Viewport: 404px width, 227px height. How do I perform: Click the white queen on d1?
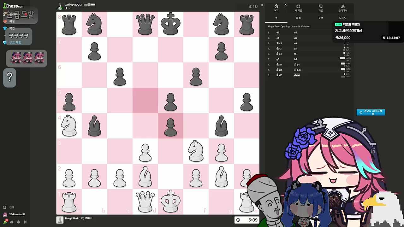coord(145,201)
